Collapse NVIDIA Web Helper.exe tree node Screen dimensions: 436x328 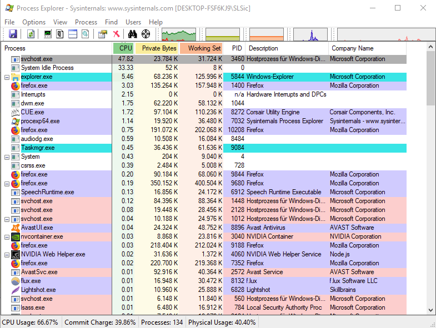[x=7, y=255]
